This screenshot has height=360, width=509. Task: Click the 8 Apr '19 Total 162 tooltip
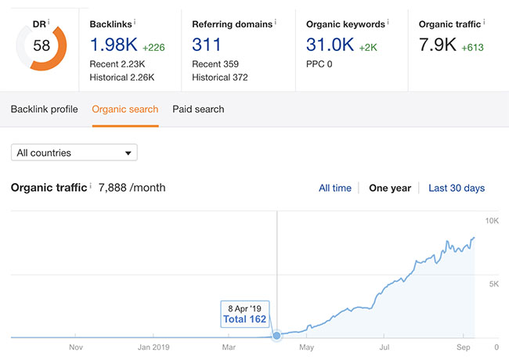pyautogui.click(x=244, y=314)
